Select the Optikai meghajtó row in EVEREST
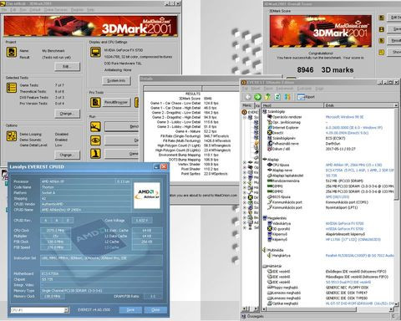Viewport: 401px width, 321px height. [330, 303]
